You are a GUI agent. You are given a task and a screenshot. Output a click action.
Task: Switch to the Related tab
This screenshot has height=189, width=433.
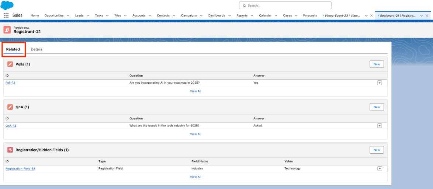pos(13,49)
